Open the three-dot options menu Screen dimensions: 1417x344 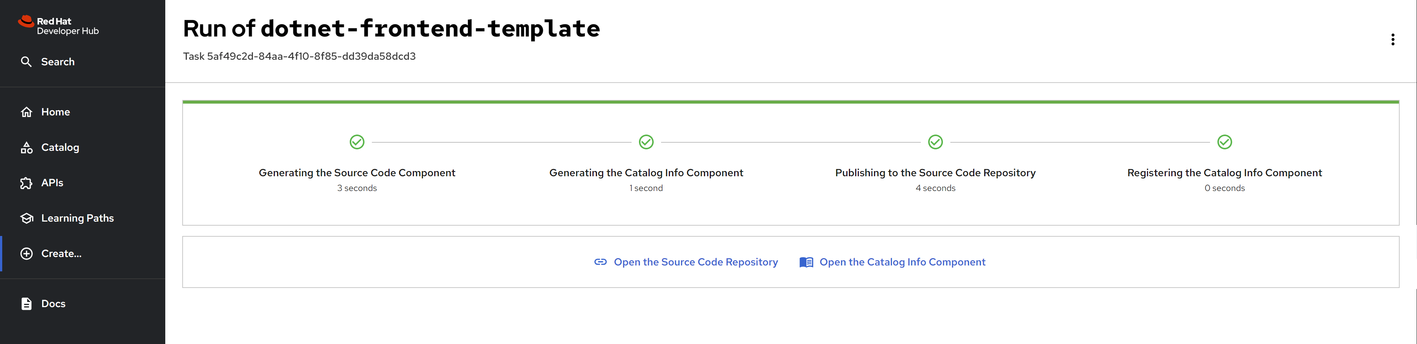(1392, 39)
